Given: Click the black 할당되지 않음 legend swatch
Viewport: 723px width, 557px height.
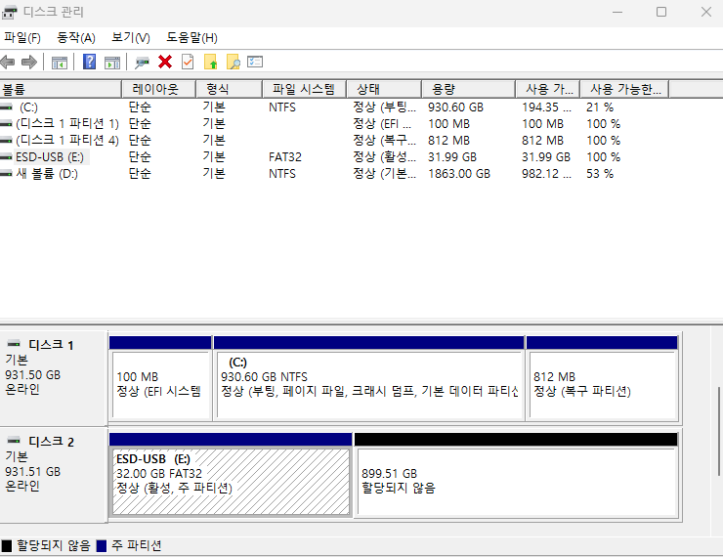Looking at the screenshot, I should click(7, 546).
